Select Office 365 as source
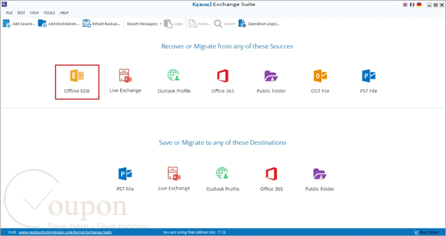Viewport: 446px width, 236px height. pyautogui.click(x=223, y=81)
